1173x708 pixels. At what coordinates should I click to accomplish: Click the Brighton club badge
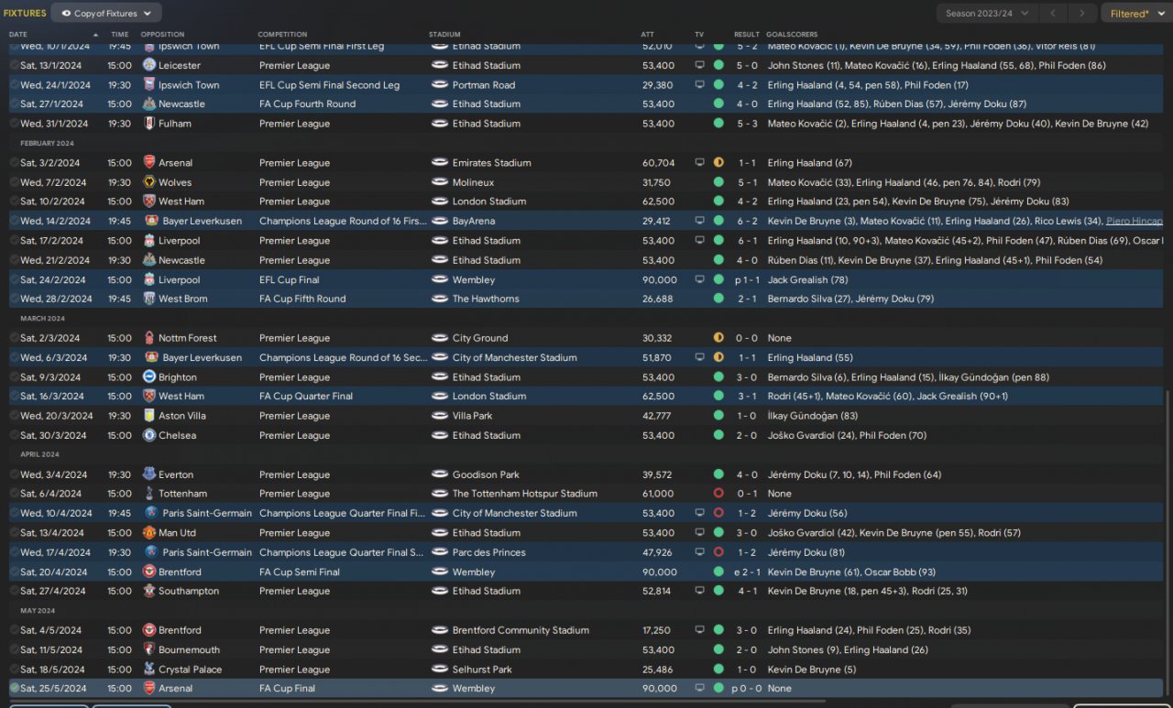pos(149,377)
